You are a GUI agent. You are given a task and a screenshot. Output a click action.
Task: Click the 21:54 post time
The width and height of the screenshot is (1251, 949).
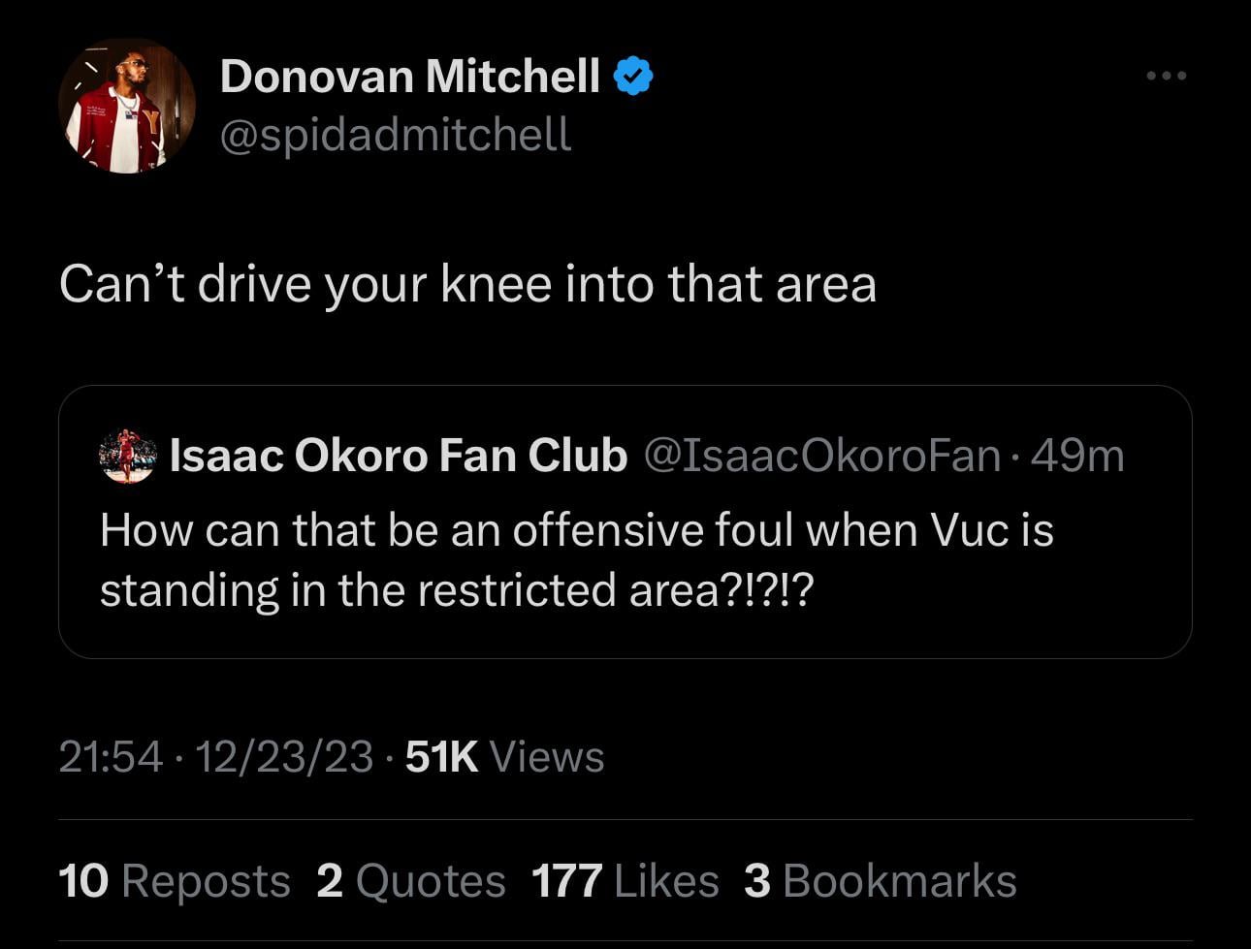click(x=110, y=757)
